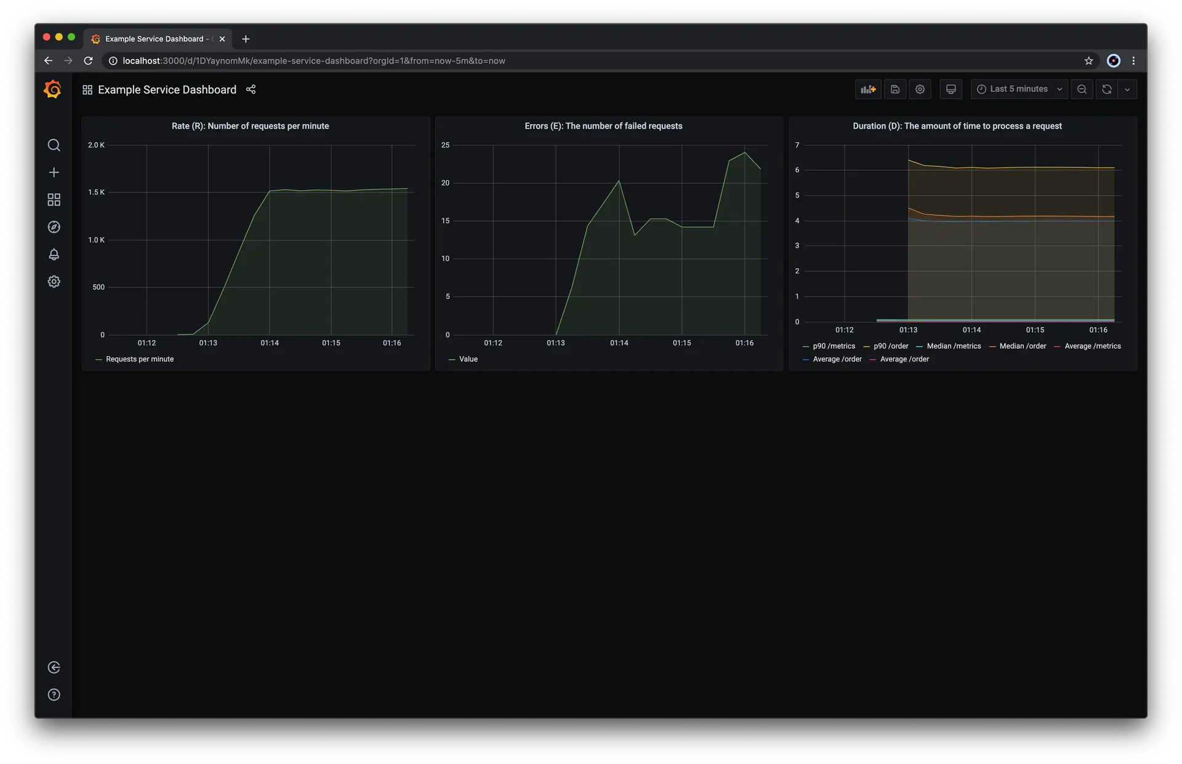This screenshot has width=1182, height=764.
Task: Open the Configuration gear in sidebar
Action: [x=54, y=282]
